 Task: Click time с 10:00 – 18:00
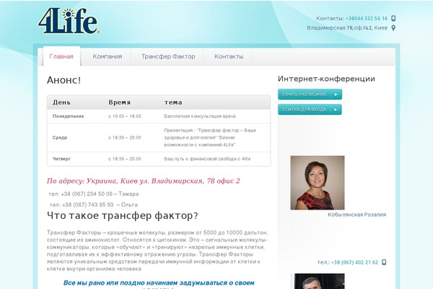(125, 116)
